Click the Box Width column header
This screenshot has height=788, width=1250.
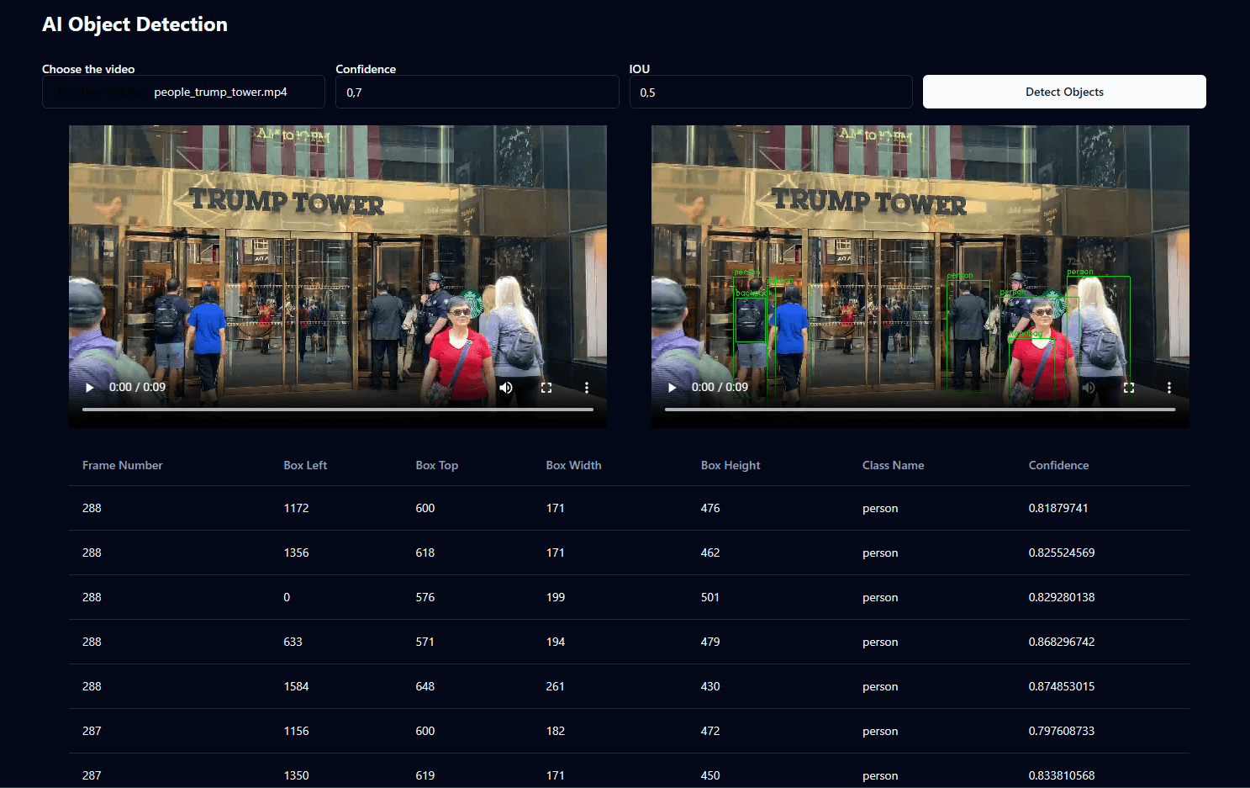coord(574,465)
